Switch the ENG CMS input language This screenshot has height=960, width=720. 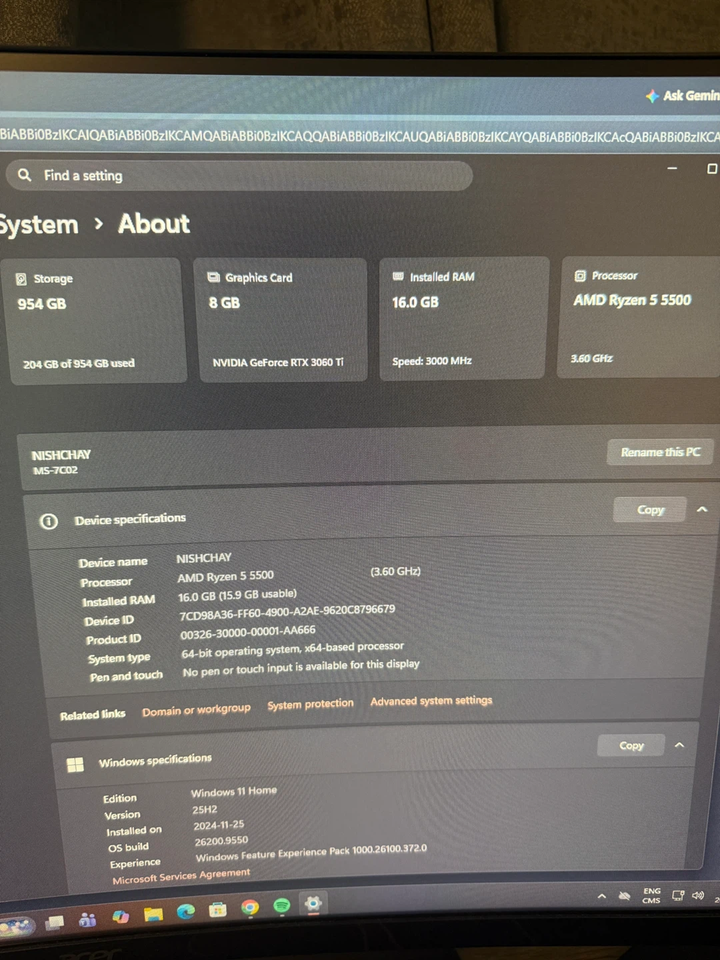(651, 895)
